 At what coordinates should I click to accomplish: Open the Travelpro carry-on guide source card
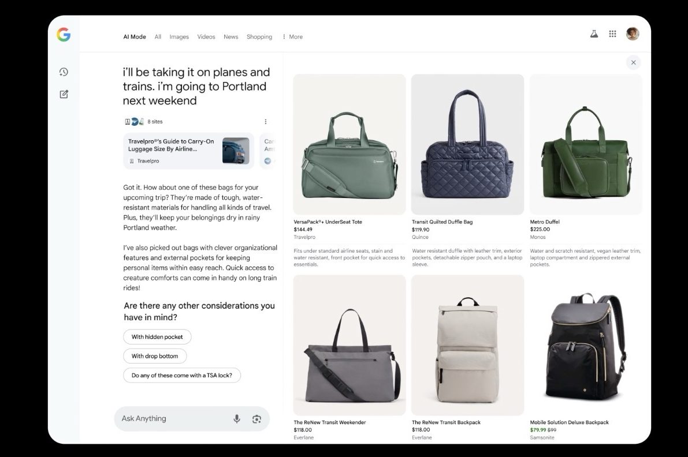[188, 151]
